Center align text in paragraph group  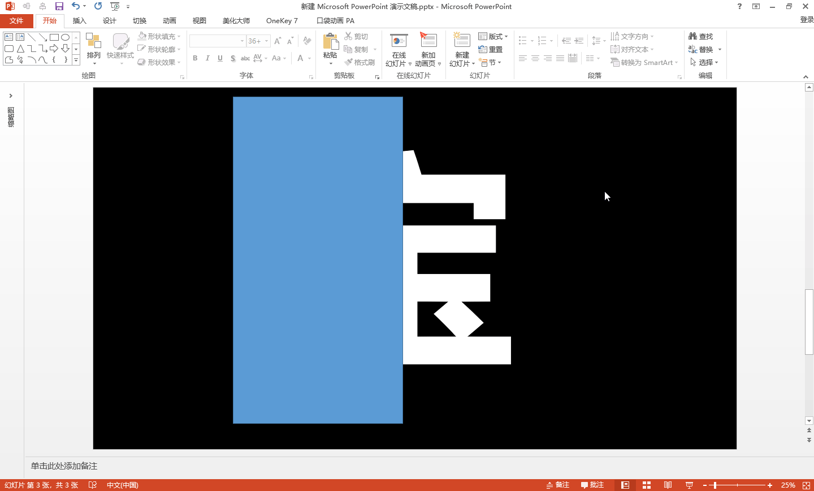pos(535,58)
